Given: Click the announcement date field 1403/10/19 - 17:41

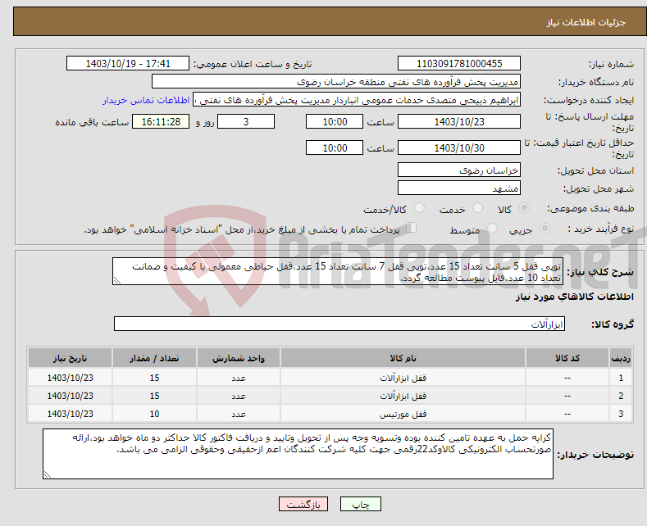Looking at the screenshot, I should [127, 63].
